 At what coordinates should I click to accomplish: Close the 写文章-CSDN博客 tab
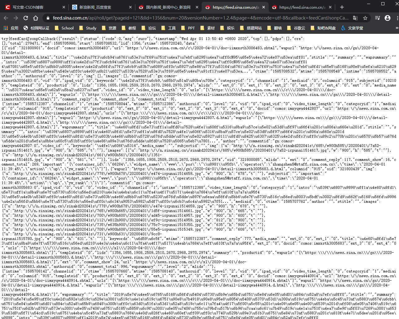tap(64, 7)
